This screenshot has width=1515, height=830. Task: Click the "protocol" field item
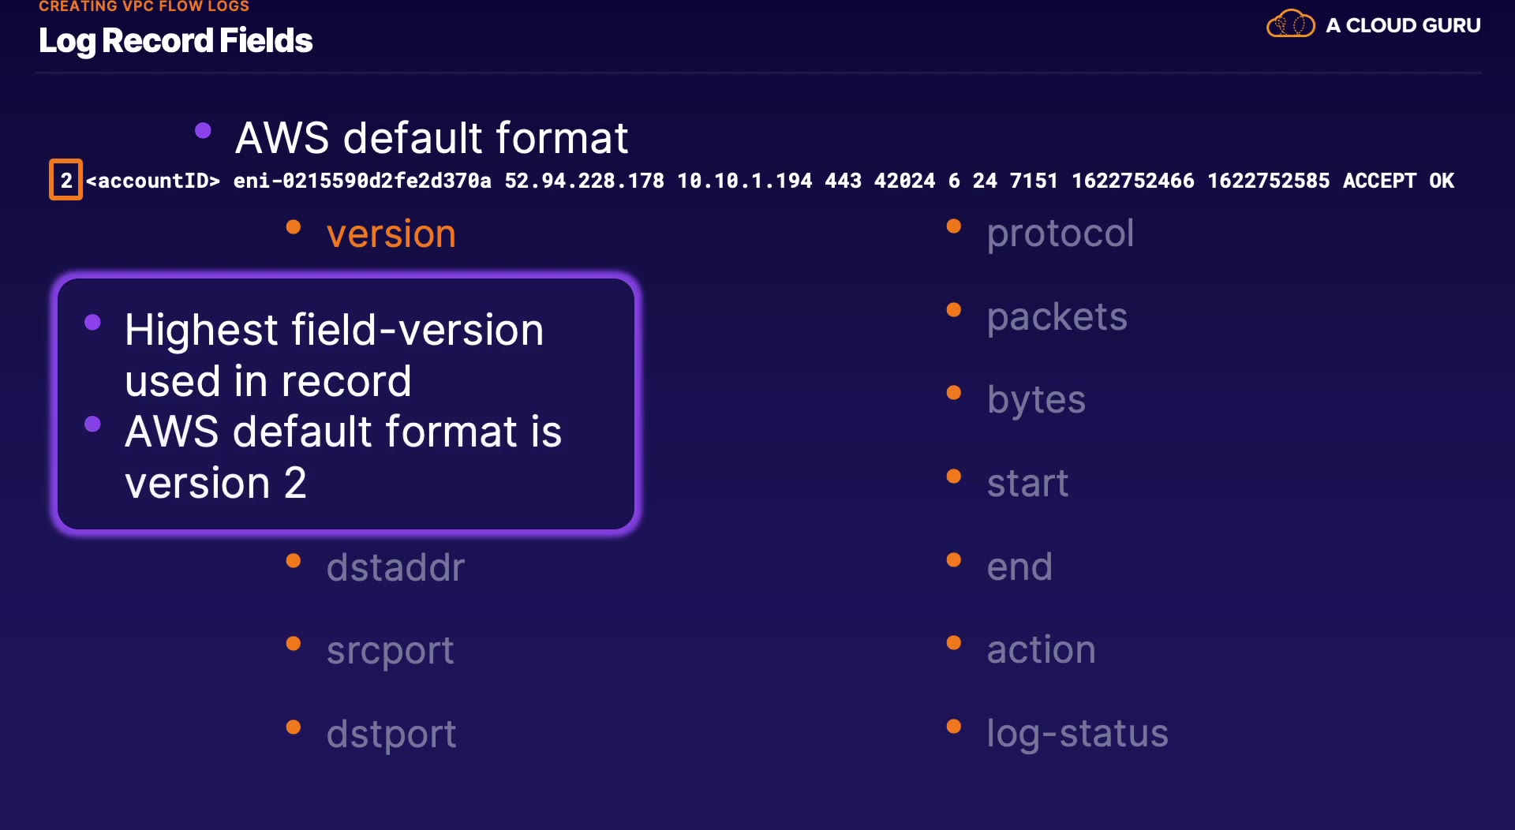click(x=1060, y=234)
